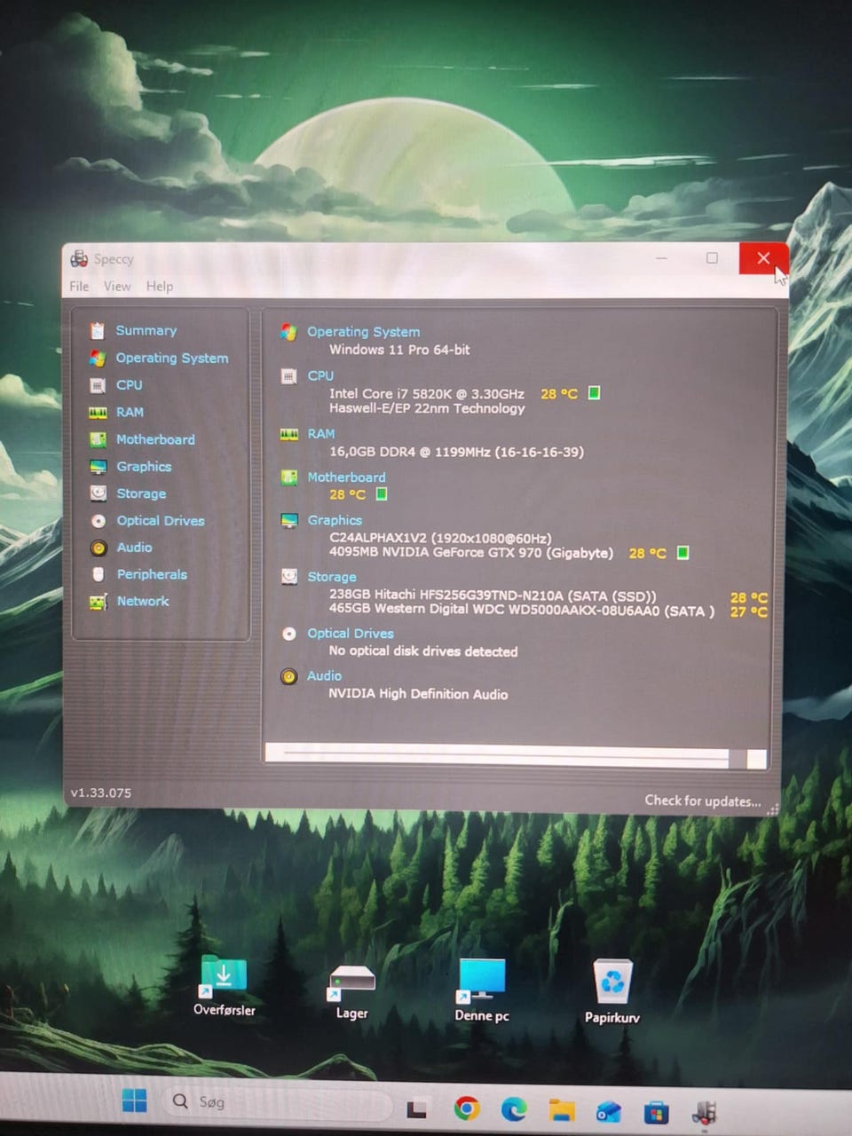Image resolution: width=852 pixels, height=1136 pixels.
Task: Open the File menu
Action: [79, 286]
